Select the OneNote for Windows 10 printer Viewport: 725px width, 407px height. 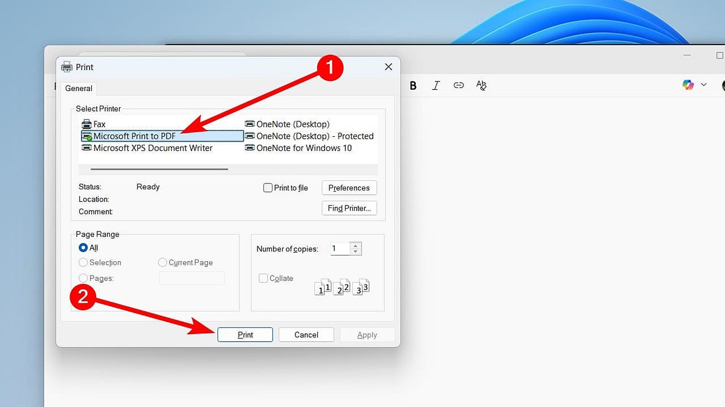302,148
